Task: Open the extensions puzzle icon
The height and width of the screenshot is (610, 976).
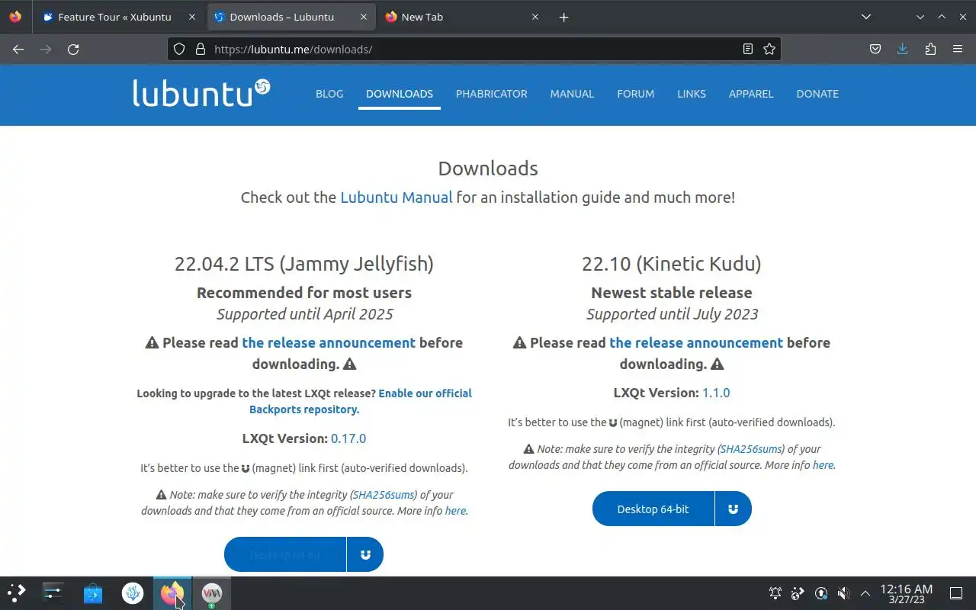Action: [x=930, y=49]
